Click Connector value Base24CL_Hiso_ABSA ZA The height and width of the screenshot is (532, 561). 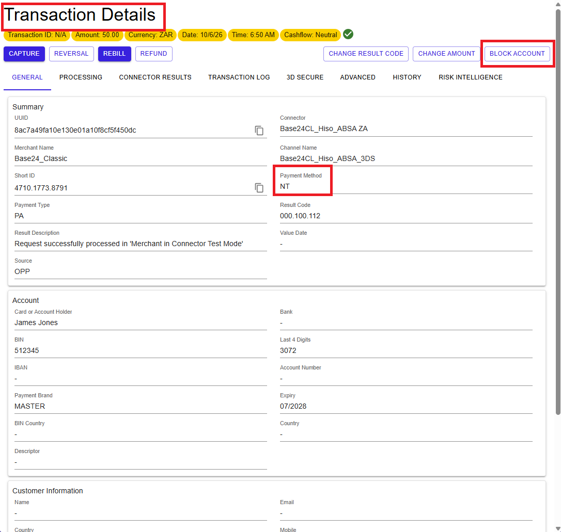324,128
